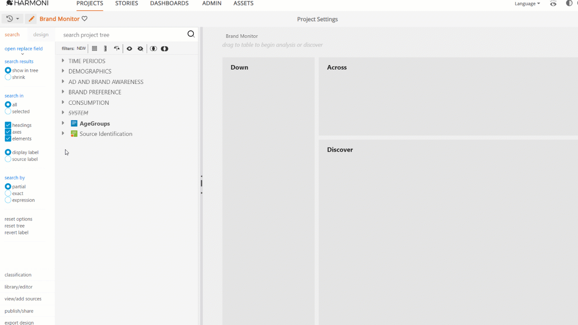Click the heart favorite icon beside Brand Monitor
The height and width of the screenshot is (325, 578).
pos(84,19)
